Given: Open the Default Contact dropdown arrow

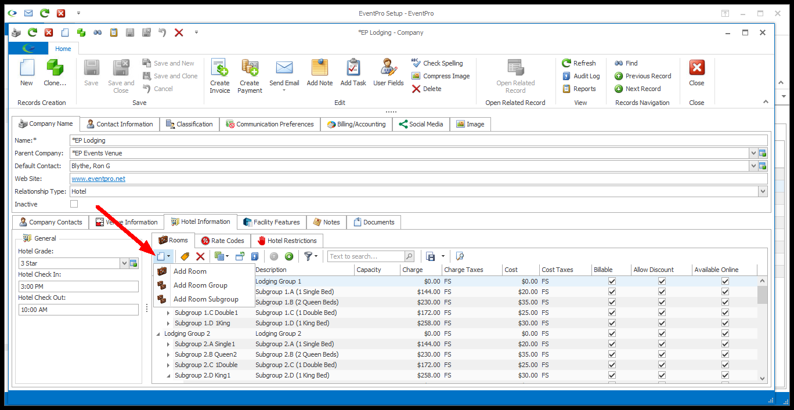Looking at the screenshot, I should tap(753, 166).
